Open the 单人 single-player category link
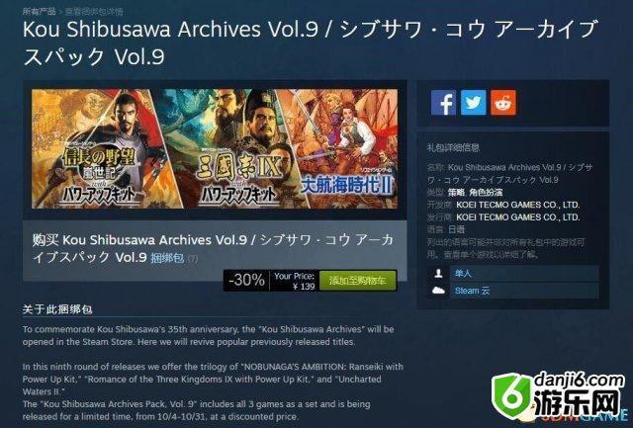 [x=463, y=274]
